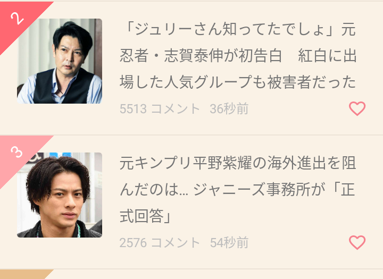Screen dimensions: 383x279
Task: Click the 54秒前 timestamp
Action: pos(229,243)
